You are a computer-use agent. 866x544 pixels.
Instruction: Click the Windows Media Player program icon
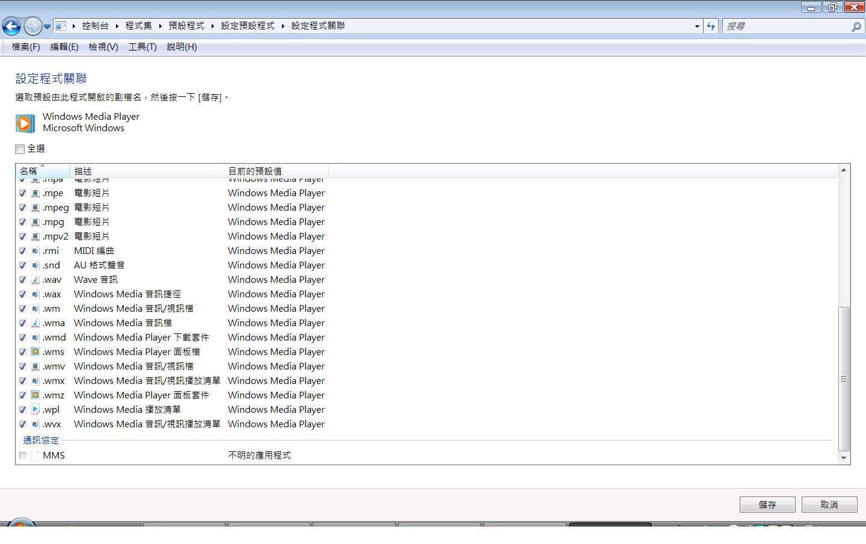[x=25, y=123]
